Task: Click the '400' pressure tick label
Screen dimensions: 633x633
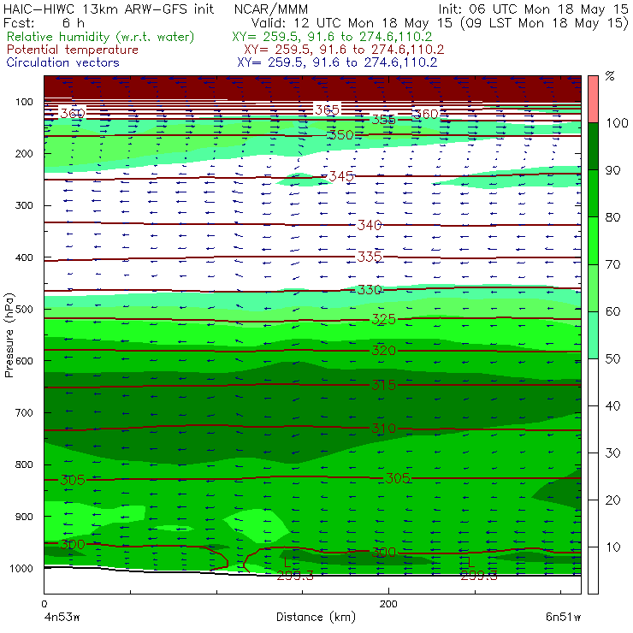Action: pos(24,257)
